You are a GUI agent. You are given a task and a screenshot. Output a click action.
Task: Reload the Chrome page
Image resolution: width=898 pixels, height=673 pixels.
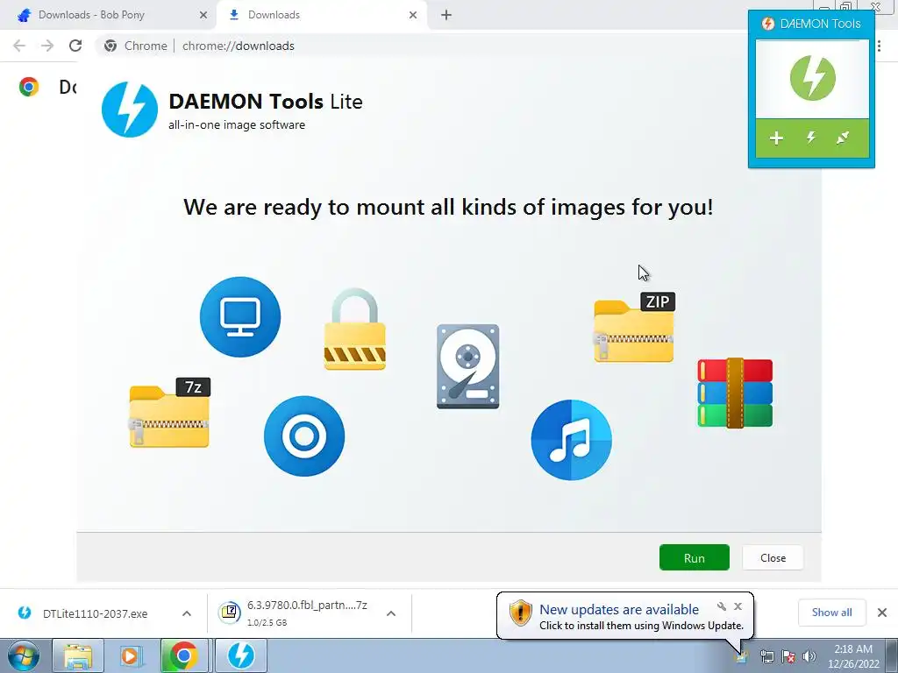click(x=75, y=46)
